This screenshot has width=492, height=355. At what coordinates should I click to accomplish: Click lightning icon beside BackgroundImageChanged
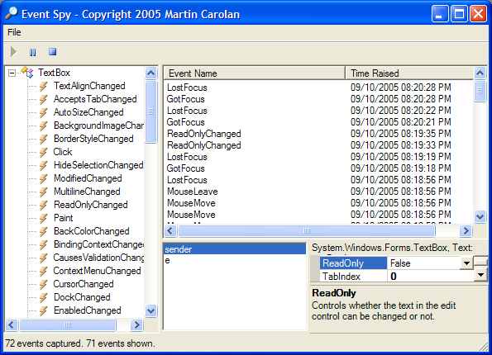44,125
